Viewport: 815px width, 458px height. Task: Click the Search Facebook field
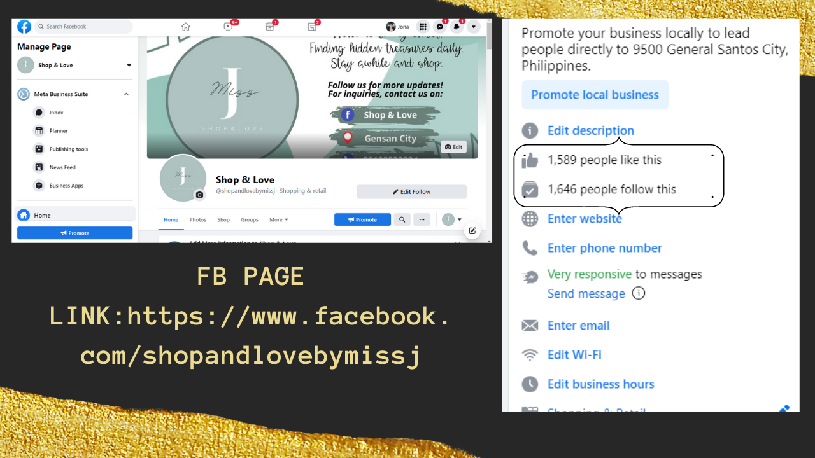click(x=83, y=27)
